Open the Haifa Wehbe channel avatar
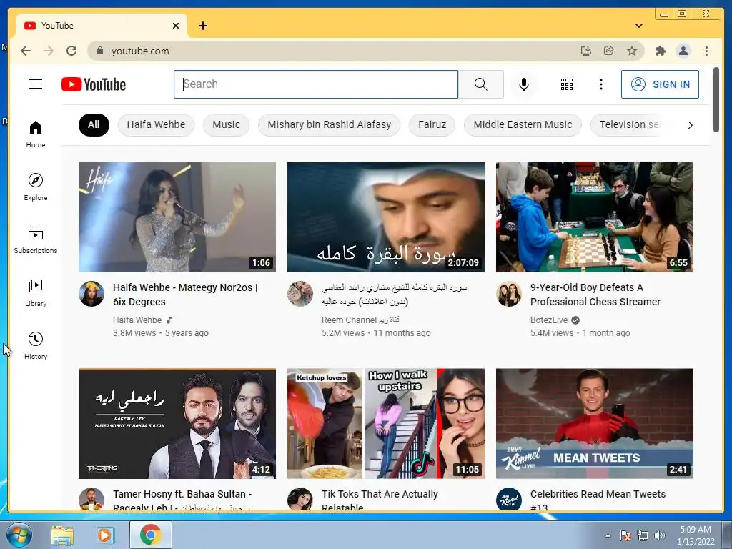The height and width of the screenshot is (549, 732). pos(91,294)
